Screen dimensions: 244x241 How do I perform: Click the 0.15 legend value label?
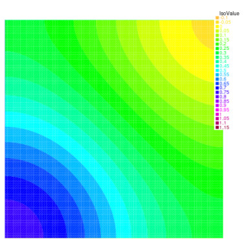pos(224,40)
